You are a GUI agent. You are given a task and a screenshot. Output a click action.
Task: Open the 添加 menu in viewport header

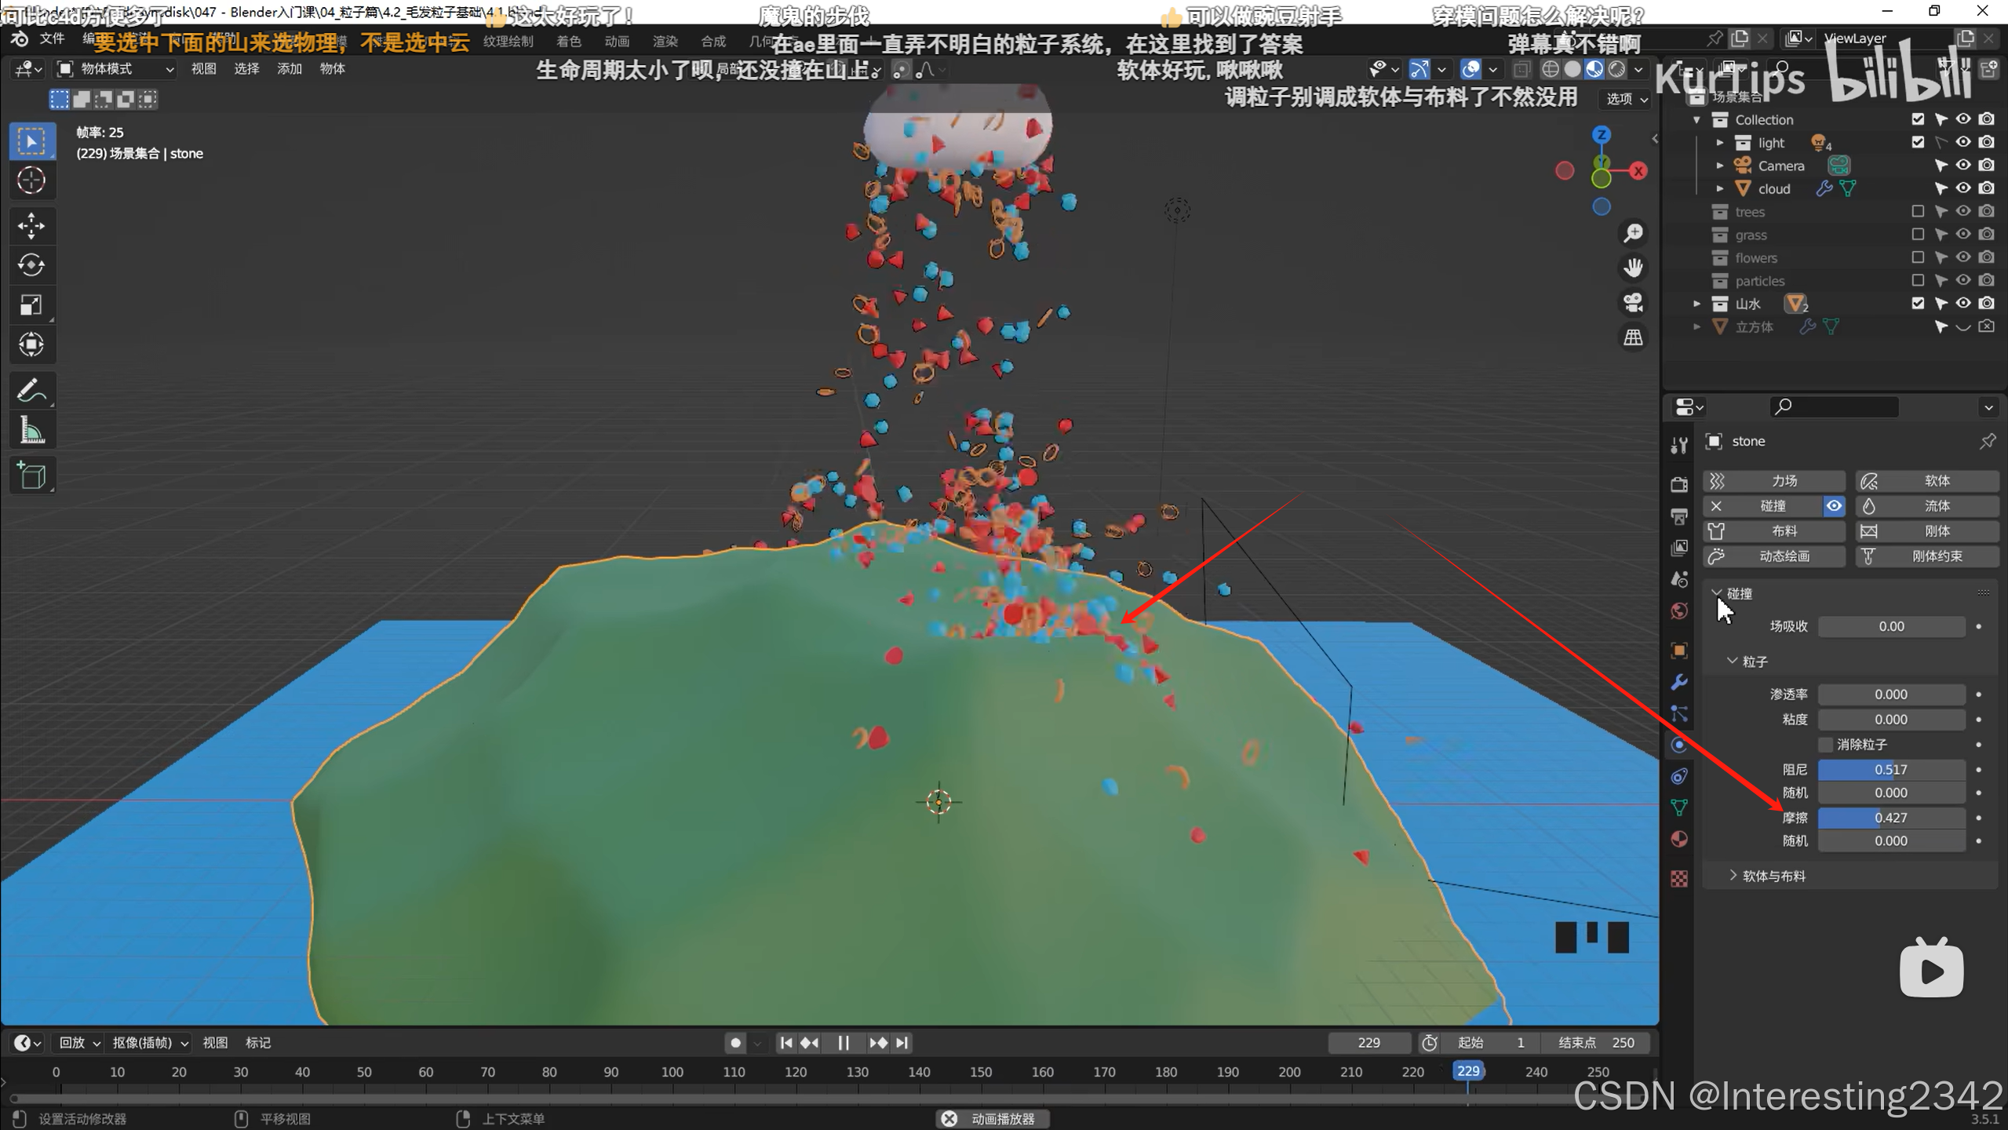click(289, 69)
